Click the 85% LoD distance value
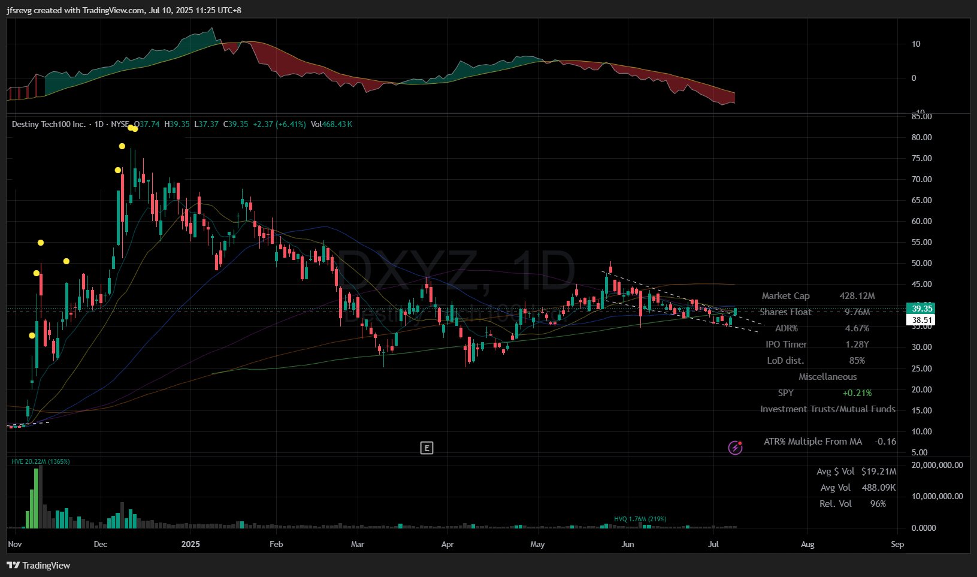 click(857, 361)
